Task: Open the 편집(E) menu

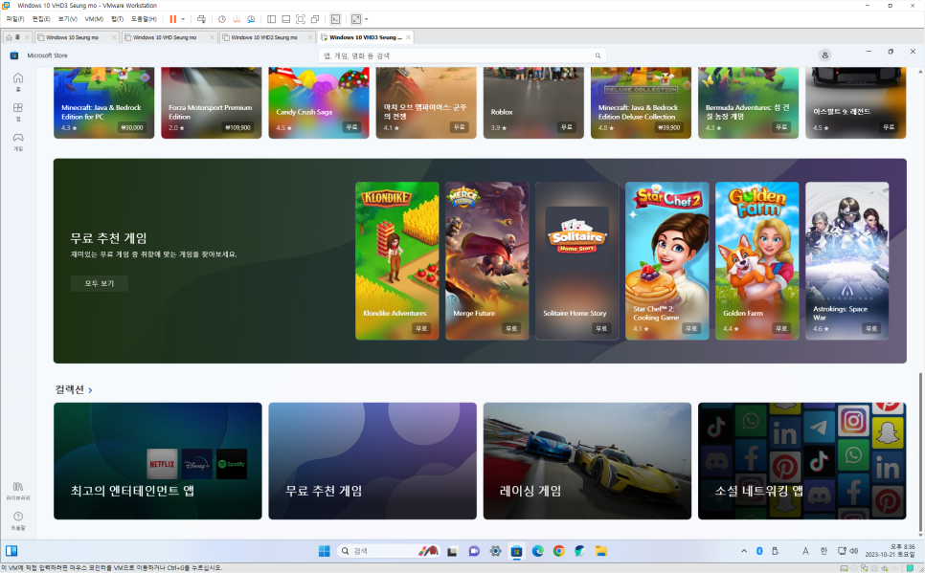Action: (x=41, y=19)
